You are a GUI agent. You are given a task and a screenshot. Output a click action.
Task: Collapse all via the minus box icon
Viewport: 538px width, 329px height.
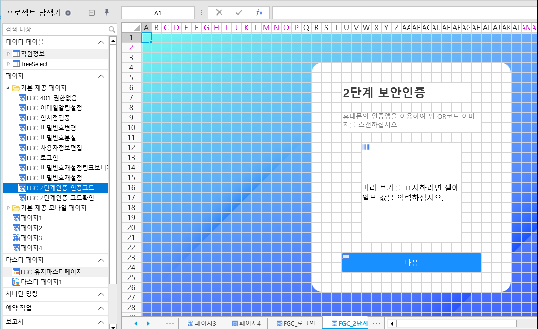pyautogui.click(x=92, y=13)
